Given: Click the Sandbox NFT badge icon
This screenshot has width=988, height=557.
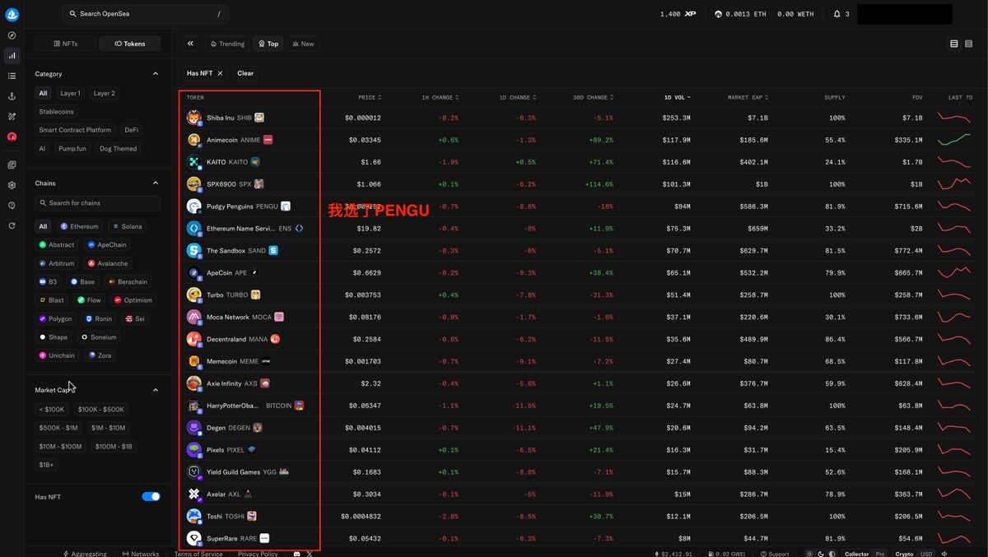Looking at the screenshot, I should [x=273, y=250].
